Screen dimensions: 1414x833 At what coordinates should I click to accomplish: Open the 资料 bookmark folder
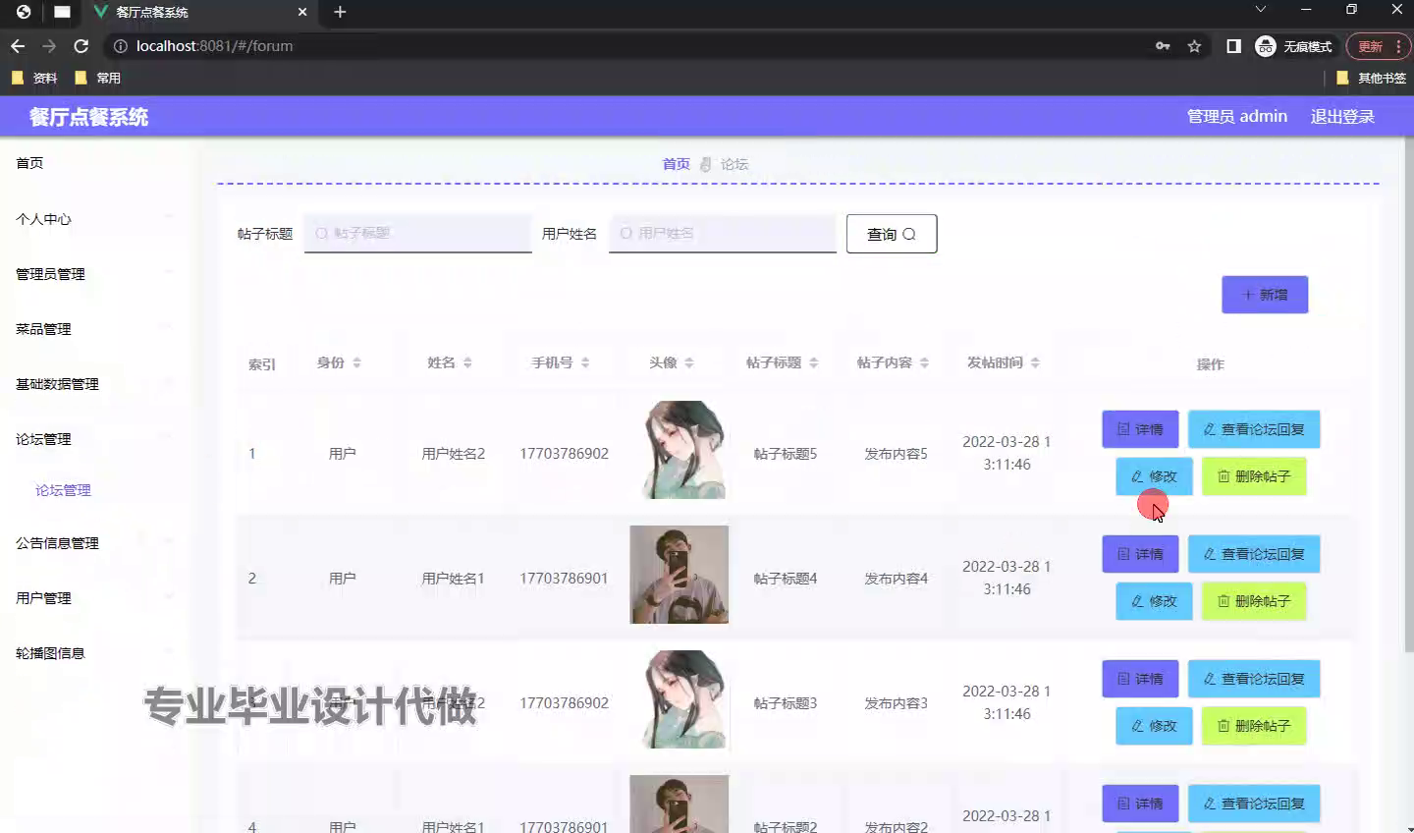[35, 78]
